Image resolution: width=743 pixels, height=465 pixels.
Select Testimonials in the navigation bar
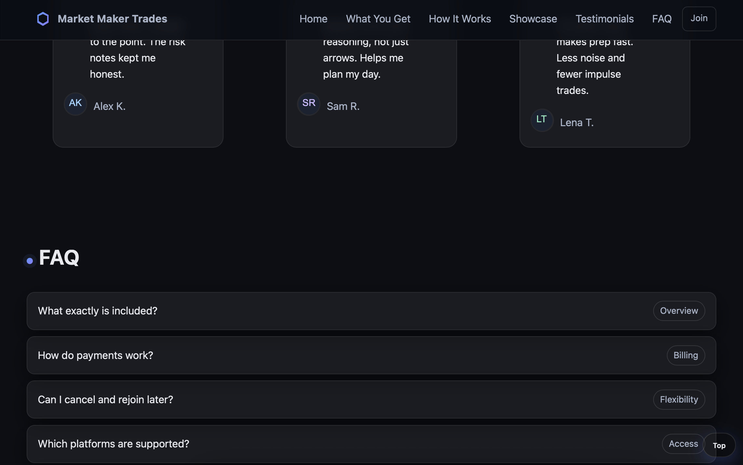click(604, 19)
